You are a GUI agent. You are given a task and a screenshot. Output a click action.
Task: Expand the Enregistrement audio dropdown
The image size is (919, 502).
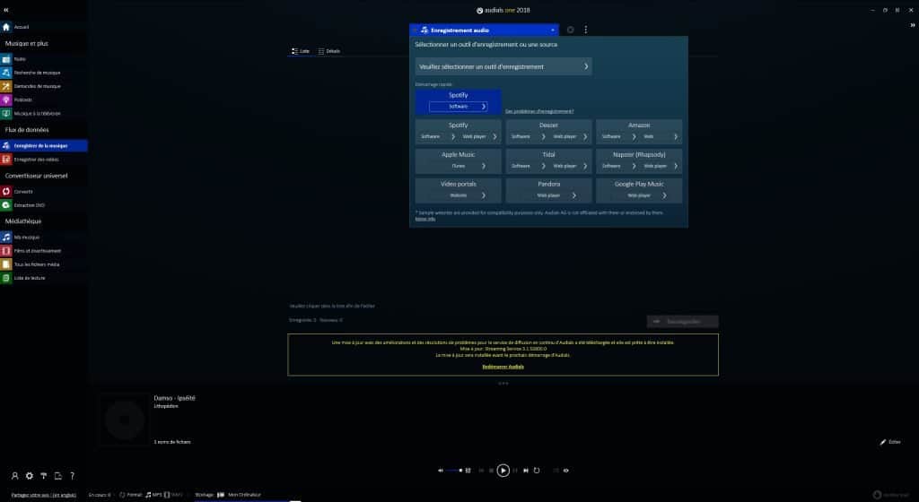553,30
